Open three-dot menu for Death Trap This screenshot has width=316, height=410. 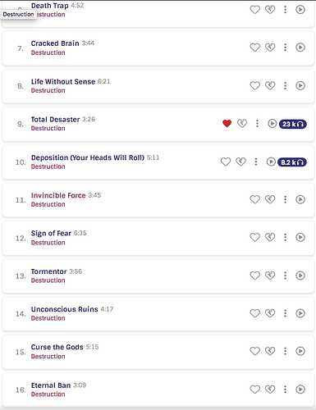point(285,10)
